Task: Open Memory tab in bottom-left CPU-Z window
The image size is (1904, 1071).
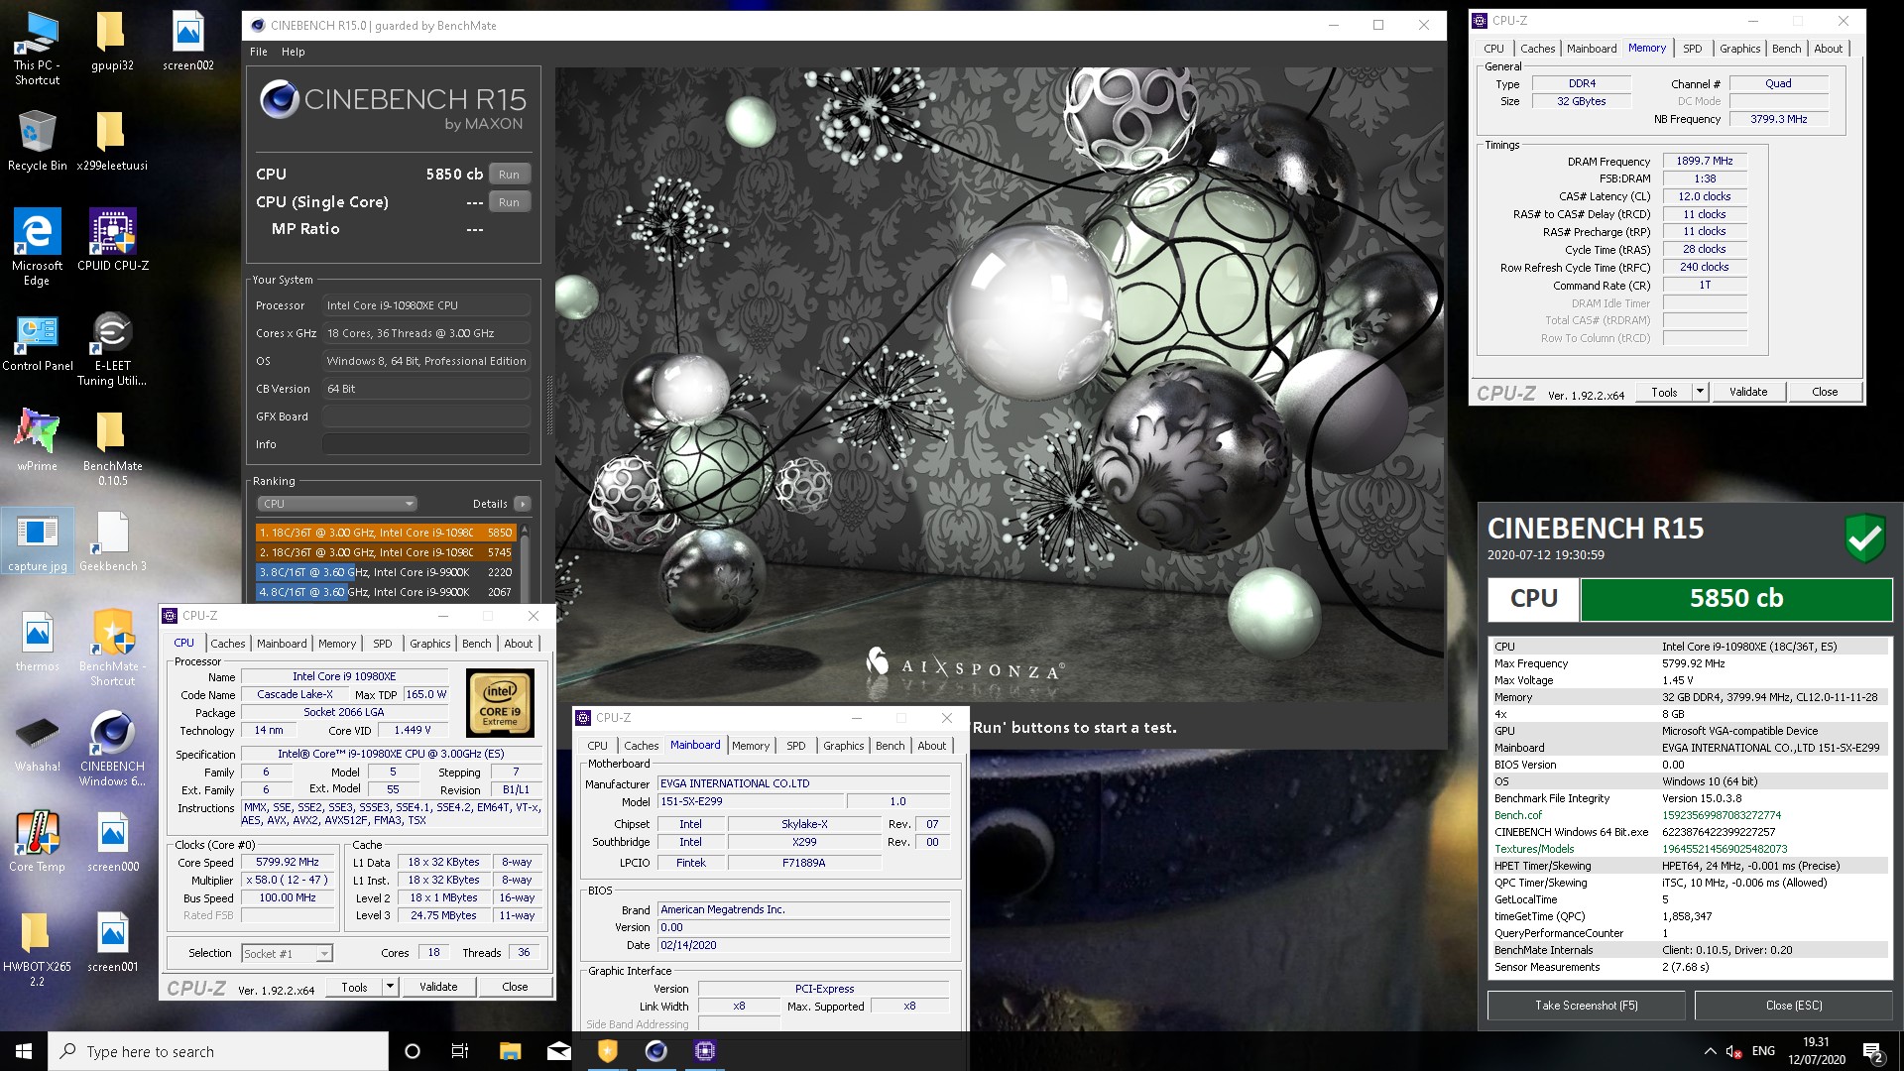Action: [336, 644]
